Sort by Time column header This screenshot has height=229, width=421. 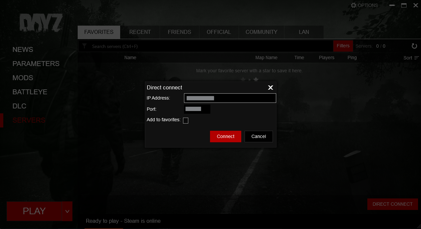pyautogui.click(x=299, y=57)
